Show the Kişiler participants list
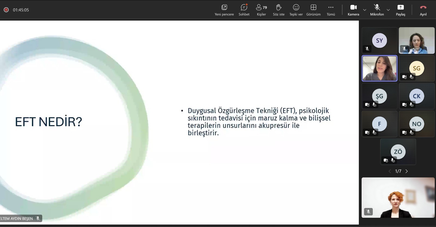The height and width of the screenshot is (227, 436). pos(261,10)
